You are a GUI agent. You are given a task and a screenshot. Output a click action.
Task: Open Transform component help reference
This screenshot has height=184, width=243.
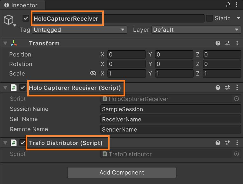(x=218, y=43)
